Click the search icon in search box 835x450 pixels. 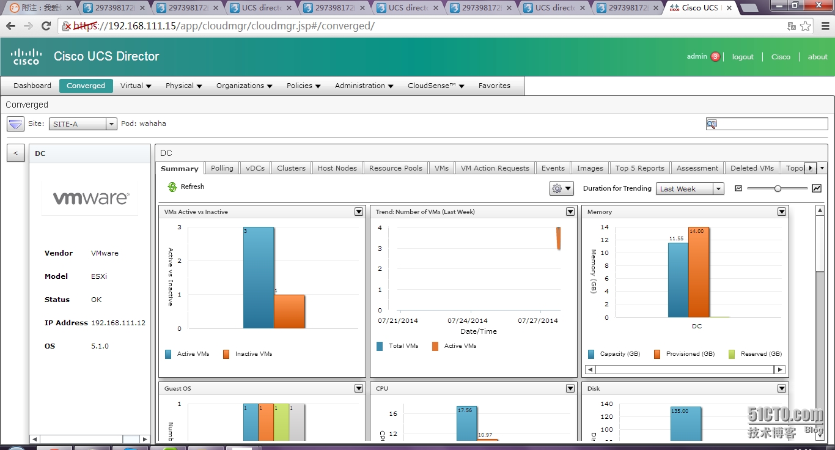point(712,124)
